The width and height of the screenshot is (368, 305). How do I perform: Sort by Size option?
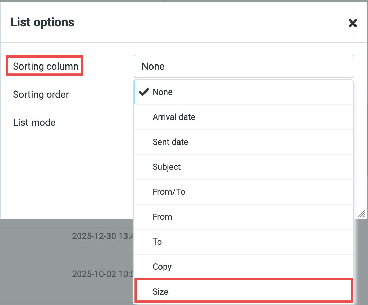point(160,292)
